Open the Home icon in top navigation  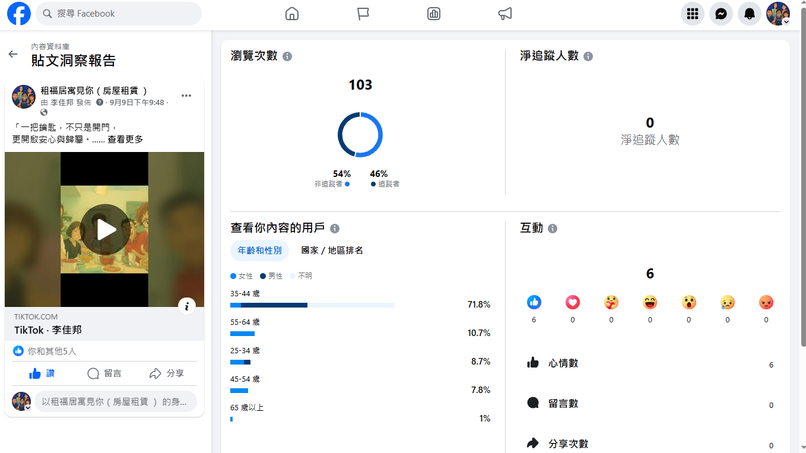292,14
